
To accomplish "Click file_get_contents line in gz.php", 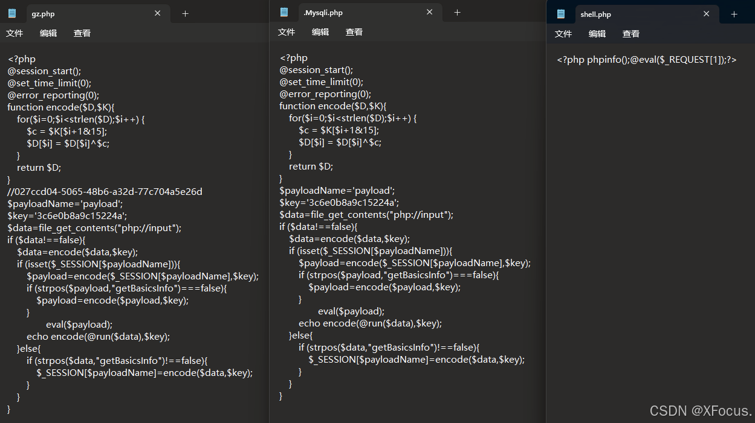I will coord(94,228).
